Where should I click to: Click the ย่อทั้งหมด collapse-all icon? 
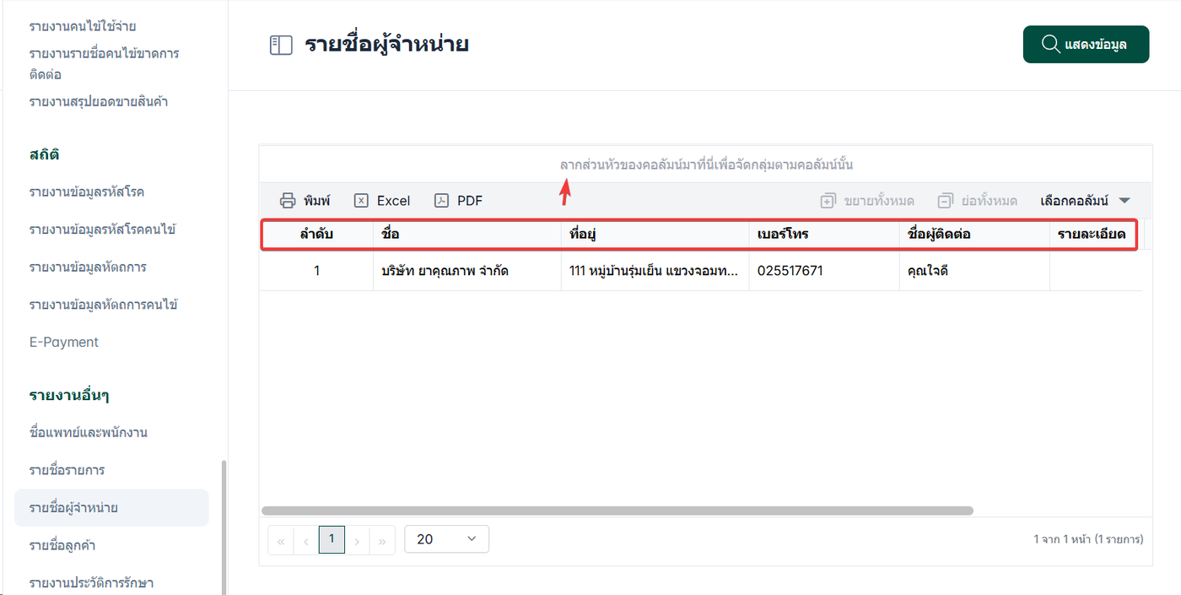click(x=946, y=201)
